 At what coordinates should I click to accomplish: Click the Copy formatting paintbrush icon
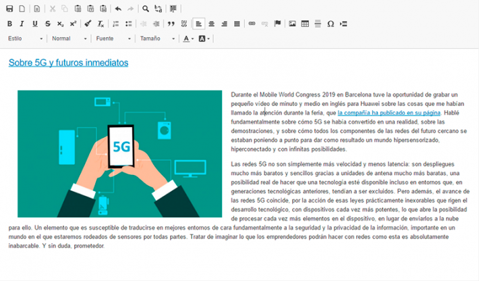[x=88, y=24]
